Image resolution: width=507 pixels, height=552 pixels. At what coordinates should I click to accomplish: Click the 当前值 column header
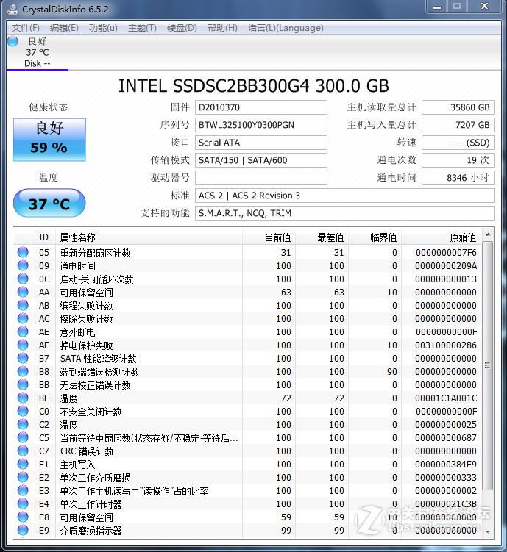(269, 237)
